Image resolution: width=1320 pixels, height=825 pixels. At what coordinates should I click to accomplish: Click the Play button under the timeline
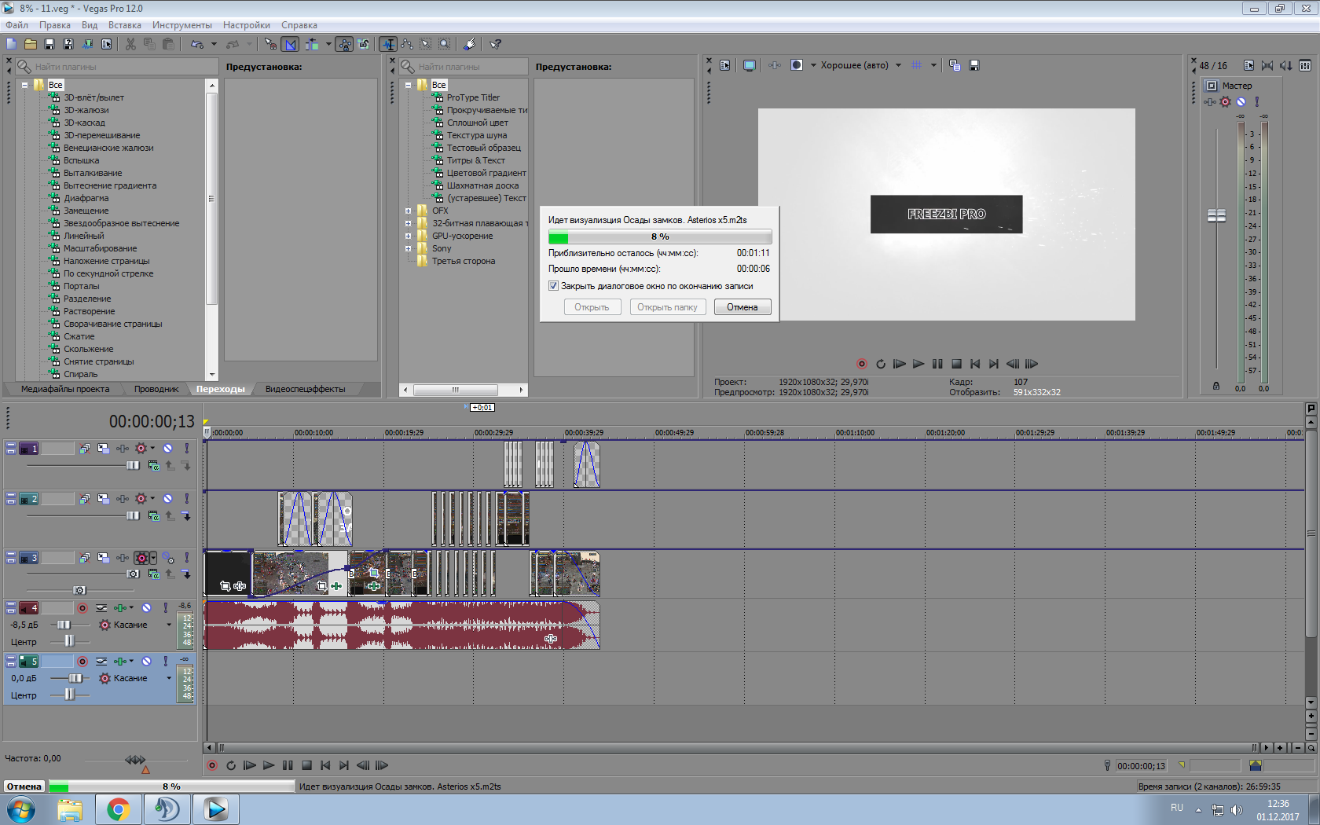click(269, 765)
